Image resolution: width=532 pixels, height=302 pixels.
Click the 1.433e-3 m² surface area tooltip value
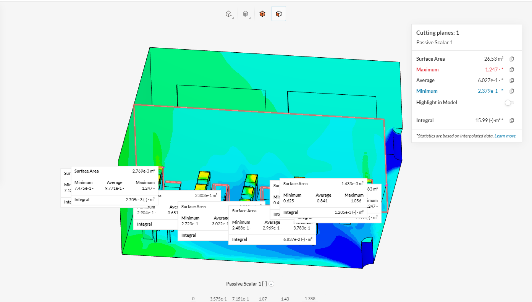click(x=353, y=184)
